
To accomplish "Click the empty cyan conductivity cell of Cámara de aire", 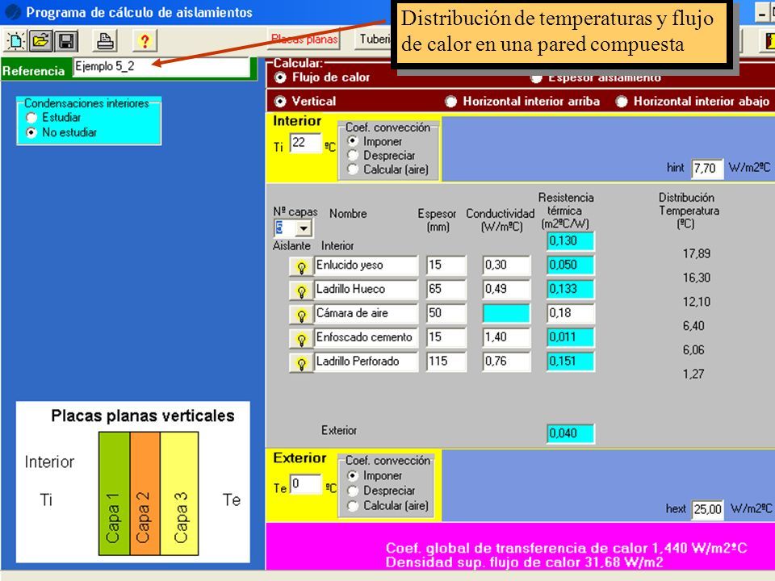I will pos(507,313).
